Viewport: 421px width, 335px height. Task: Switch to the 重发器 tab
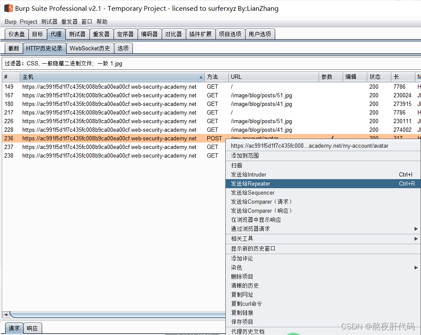point(101,34)
